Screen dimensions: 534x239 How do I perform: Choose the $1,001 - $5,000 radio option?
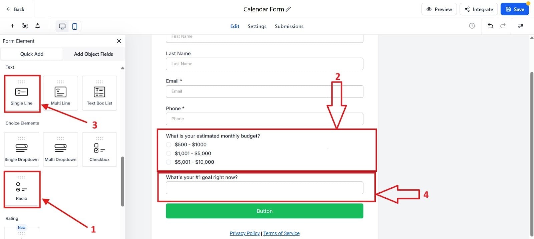tap(169, 153)
